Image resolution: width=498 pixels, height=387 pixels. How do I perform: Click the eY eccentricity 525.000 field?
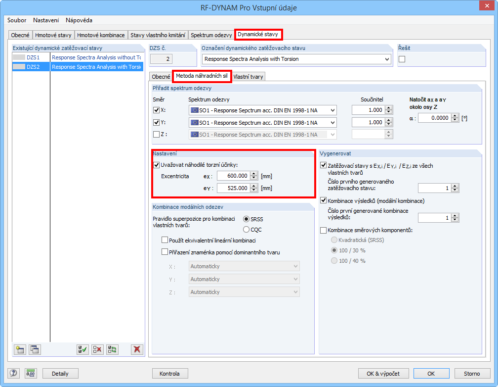click(234, 188)
